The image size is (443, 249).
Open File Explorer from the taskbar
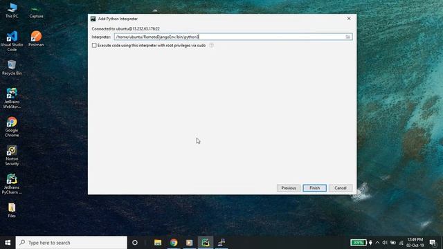158,243
